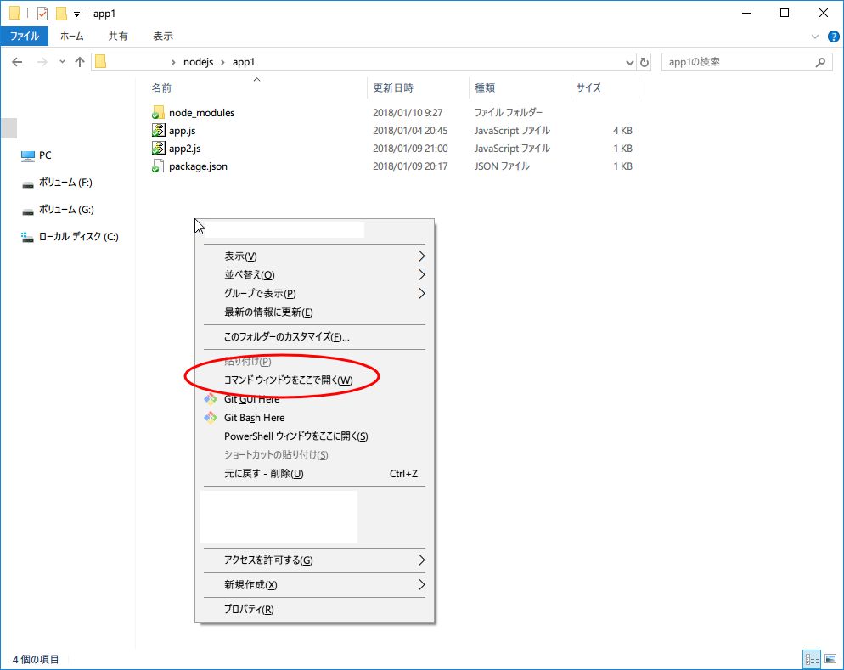The width and height of the screenshot is (844, 670).
Task: Open help with the question mark icon
Action: point(833,37)
